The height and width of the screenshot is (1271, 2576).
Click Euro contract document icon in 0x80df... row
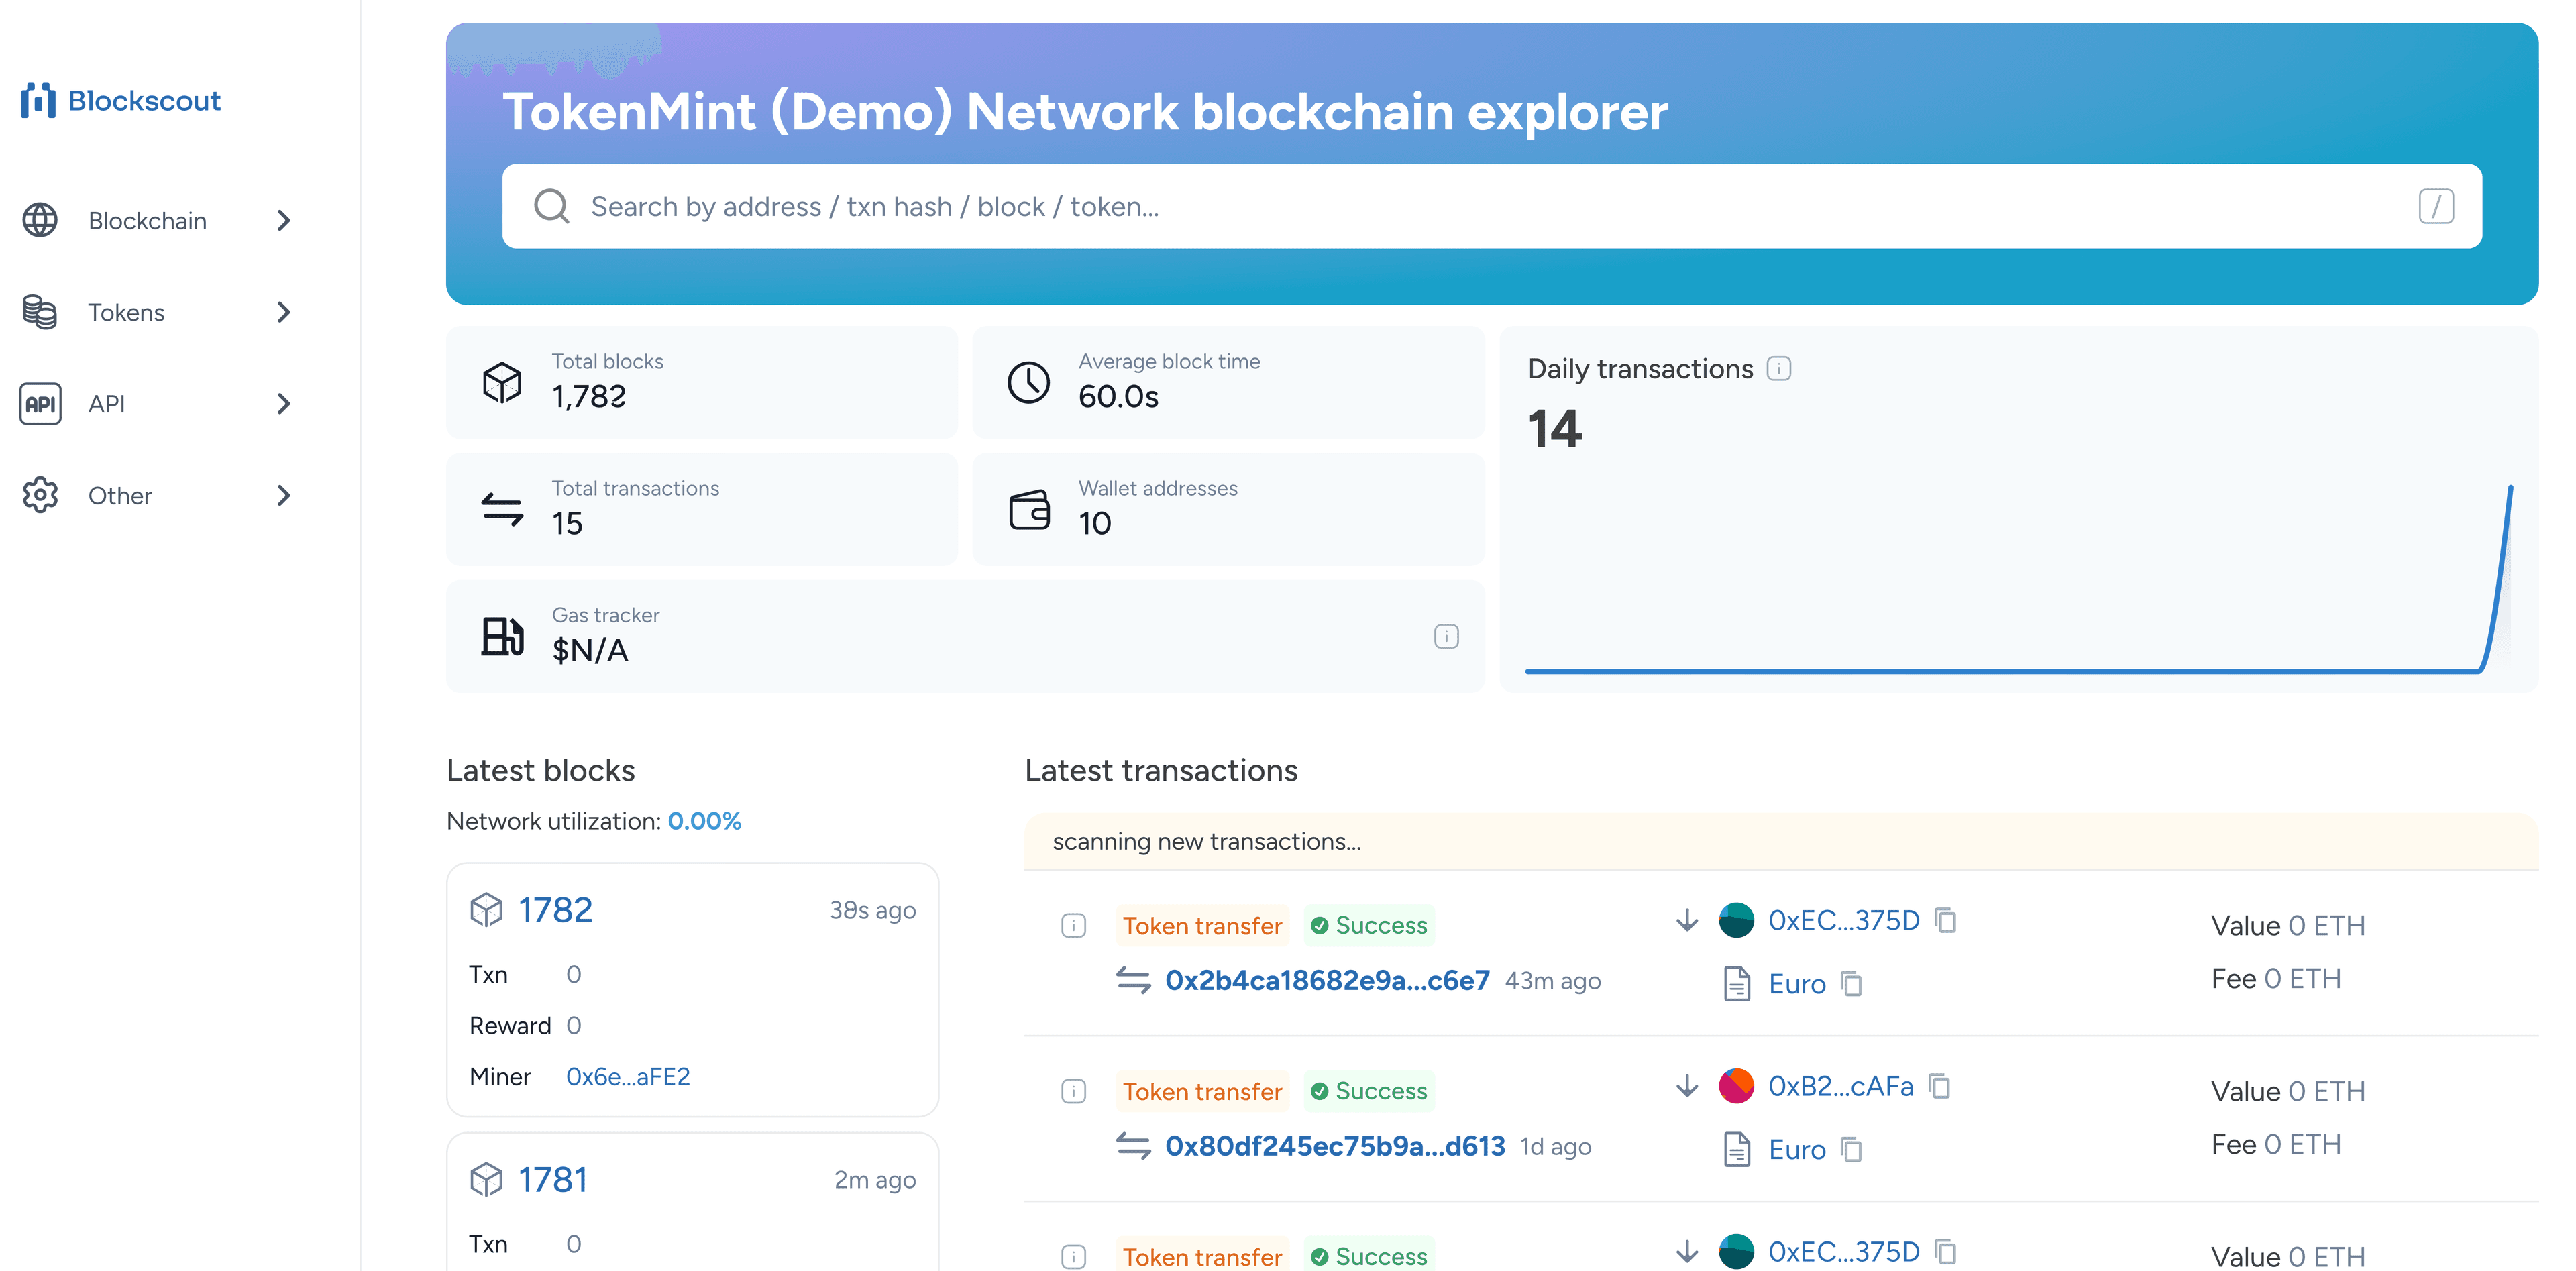click(x=1737, y=1150)
